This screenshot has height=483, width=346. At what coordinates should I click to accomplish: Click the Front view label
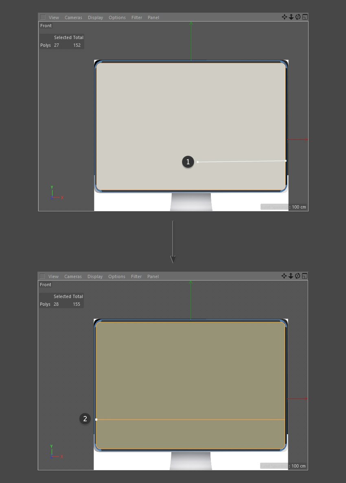pos(46,25)
